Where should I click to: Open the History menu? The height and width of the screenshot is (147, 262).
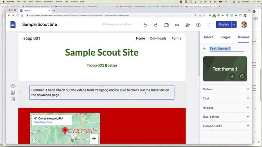click(x=38, y=2)
